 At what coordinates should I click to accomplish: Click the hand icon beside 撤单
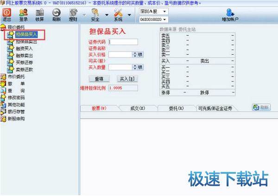tap(3, 83)
